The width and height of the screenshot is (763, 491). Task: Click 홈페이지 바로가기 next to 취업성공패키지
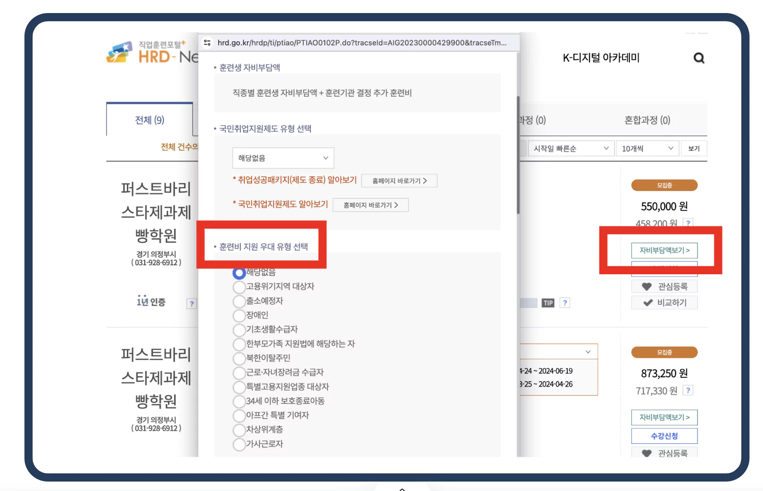coord(399,181)
